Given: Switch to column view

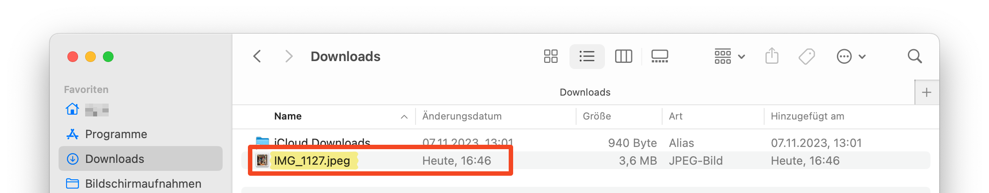Looking at the screenshot, I should coord(623,56).
